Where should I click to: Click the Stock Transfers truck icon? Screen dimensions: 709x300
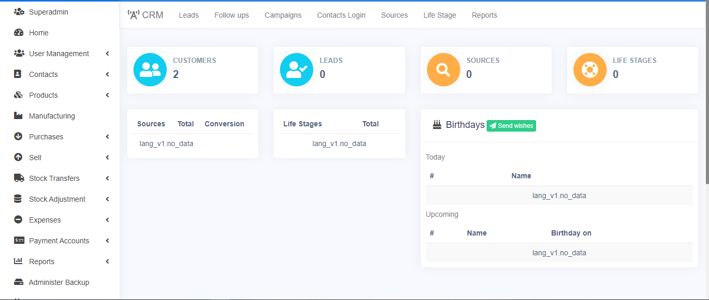point(19,178)
